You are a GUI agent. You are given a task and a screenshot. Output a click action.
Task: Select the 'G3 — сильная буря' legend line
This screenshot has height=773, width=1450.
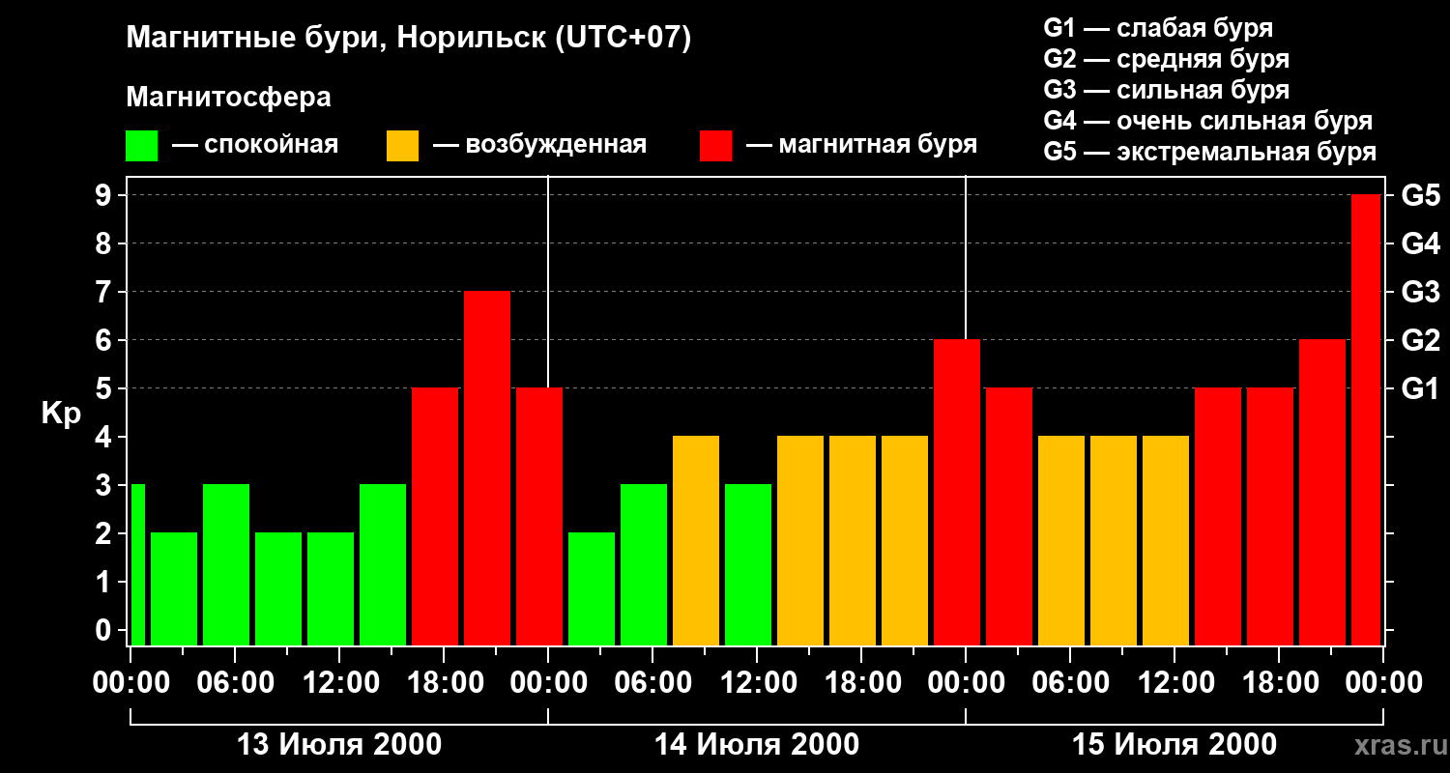coord(1166,90)
